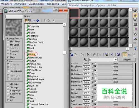Select Color Mods radio button
The image size is (139, 108).
click(x=8, y=94)
